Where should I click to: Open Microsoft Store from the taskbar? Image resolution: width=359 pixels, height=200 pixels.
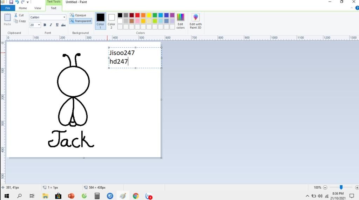pyautogui.click(x=58, y=196)
